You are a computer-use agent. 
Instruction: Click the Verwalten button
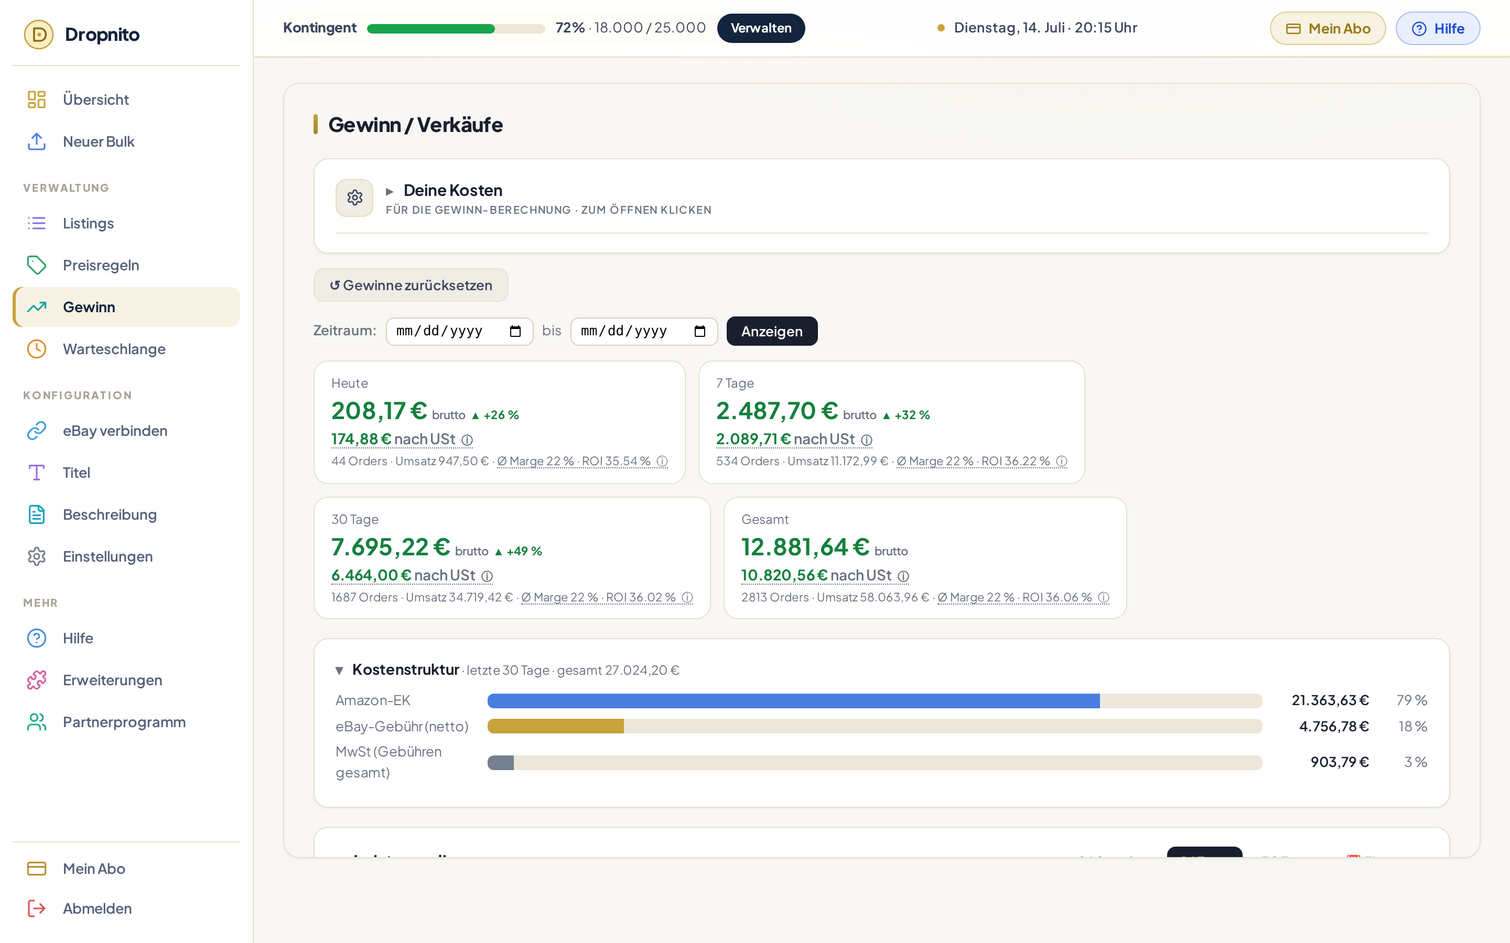[761, 28]
